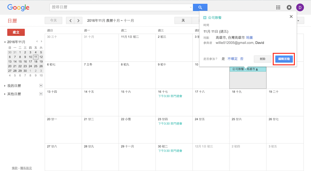
Task: Open the account avatar D
Action: click(300, 7)
